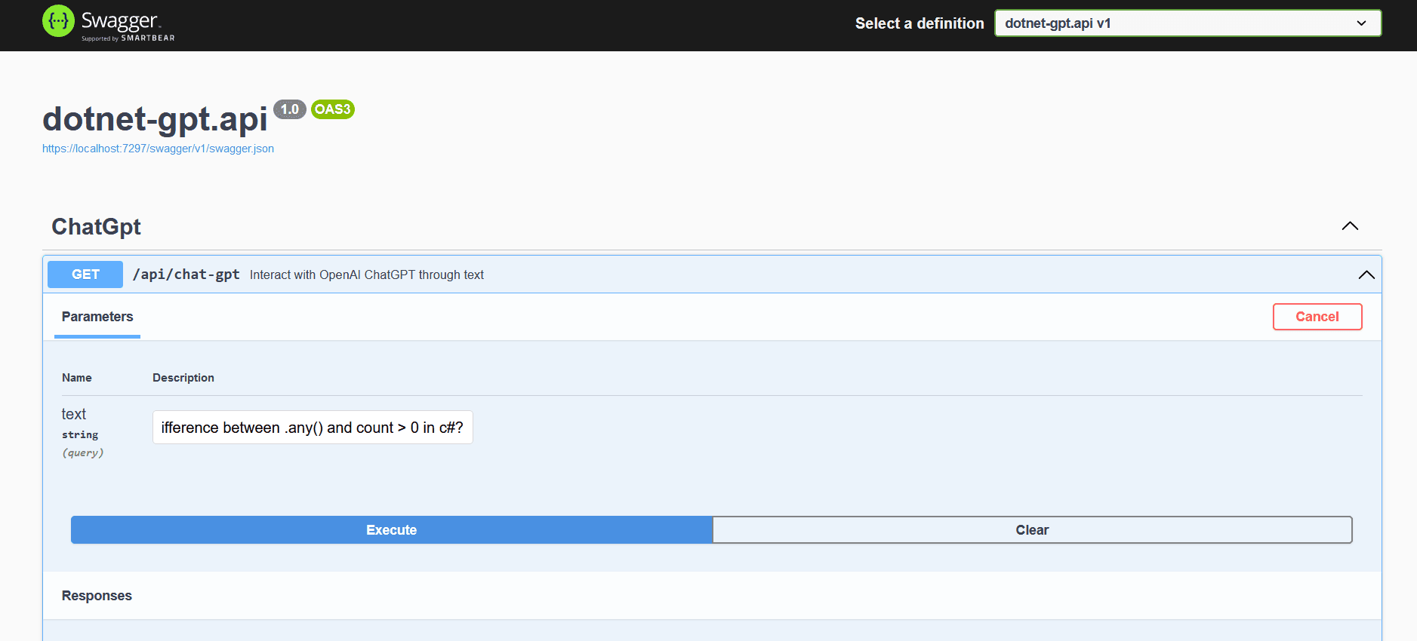
Task: Click the '(query)' parameter location label
Action: pyautogui.click(x=83, y=453)
